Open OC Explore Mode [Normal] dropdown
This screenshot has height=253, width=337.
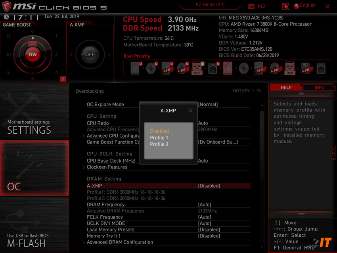[x=208, y=104]
